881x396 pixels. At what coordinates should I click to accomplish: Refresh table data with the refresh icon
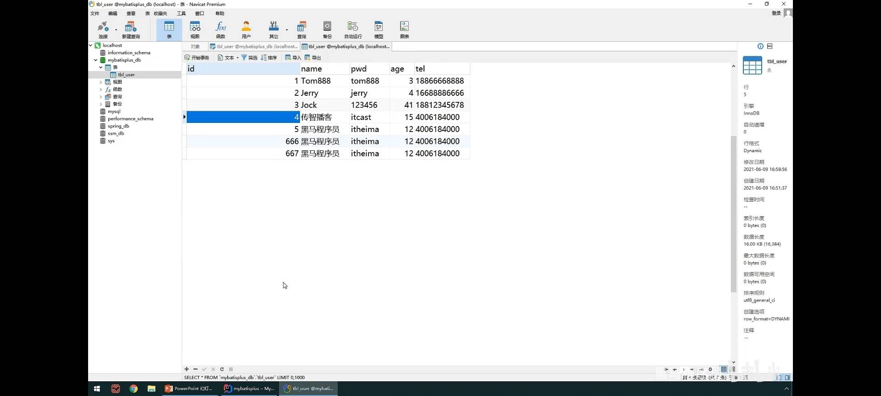pos(222,369)
